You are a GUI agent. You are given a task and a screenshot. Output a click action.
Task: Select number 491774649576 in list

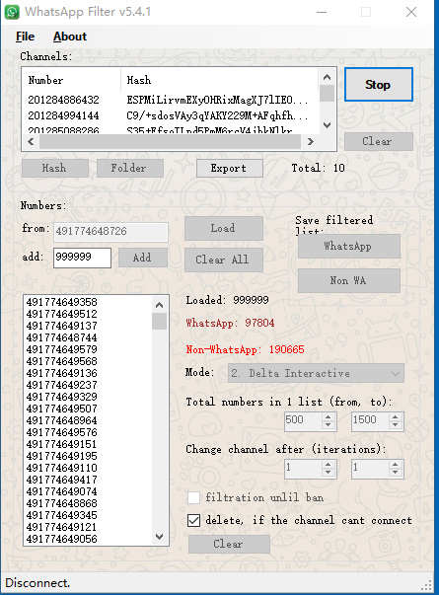pos(61,432)
